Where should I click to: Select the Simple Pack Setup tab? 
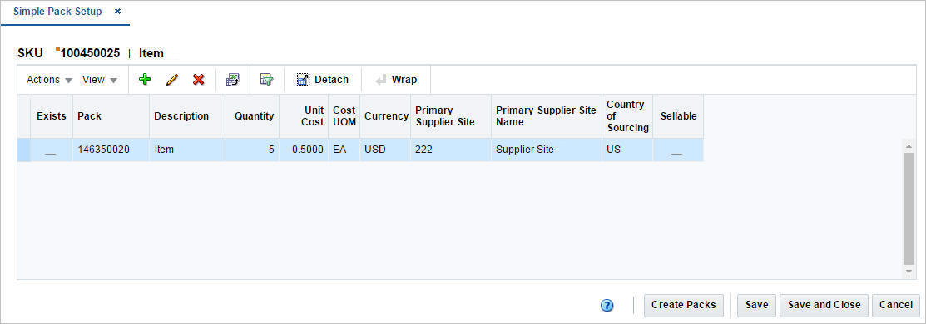57,11
